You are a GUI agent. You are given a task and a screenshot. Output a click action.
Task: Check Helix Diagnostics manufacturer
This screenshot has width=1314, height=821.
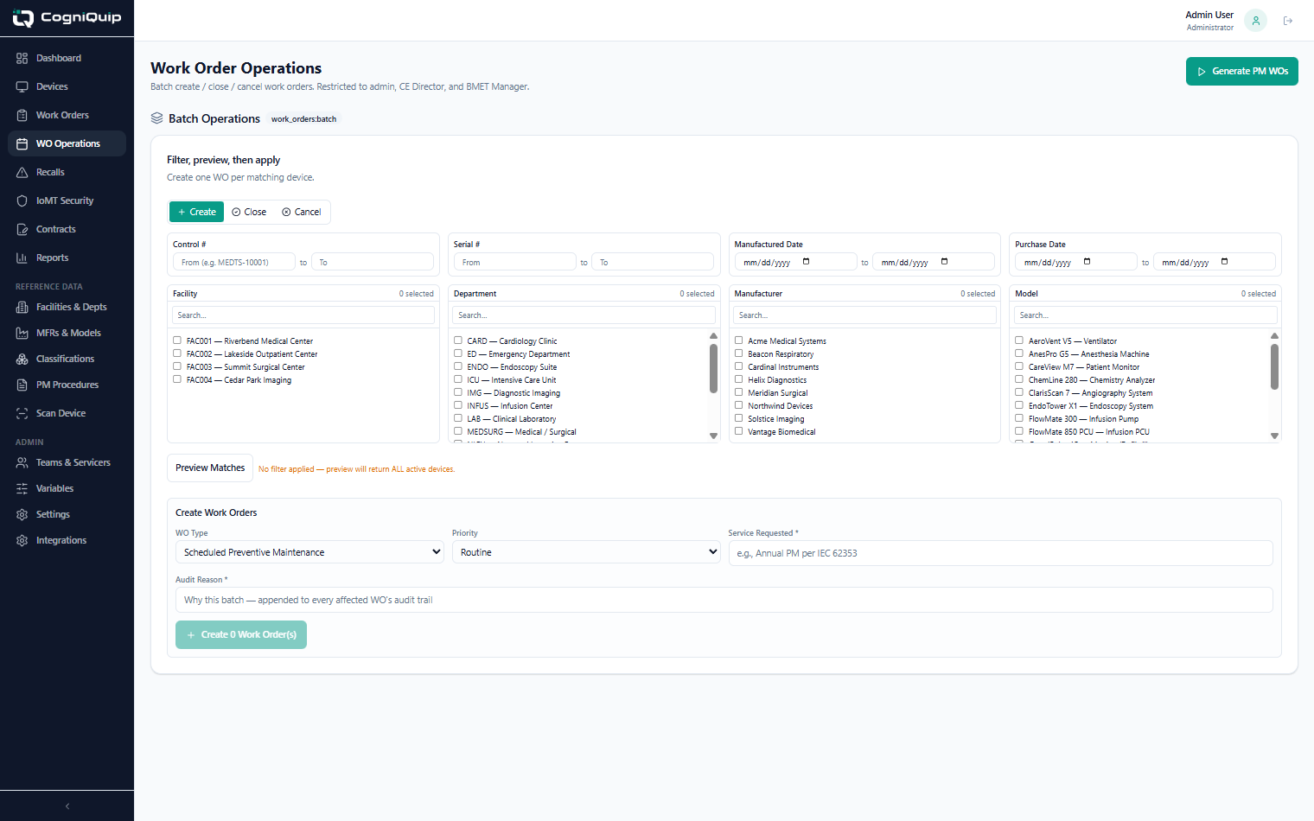pos(739,379)
